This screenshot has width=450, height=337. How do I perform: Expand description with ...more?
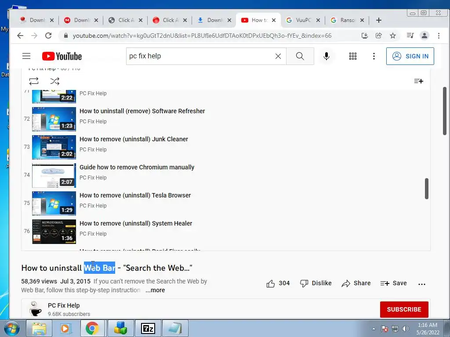[155, 290]
